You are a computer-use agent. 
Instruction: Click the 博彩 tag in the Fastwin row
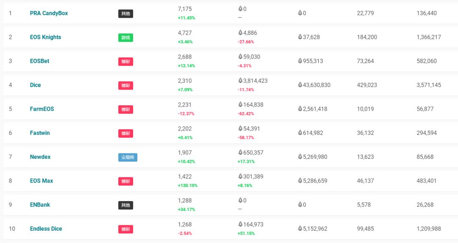[126, 133]
